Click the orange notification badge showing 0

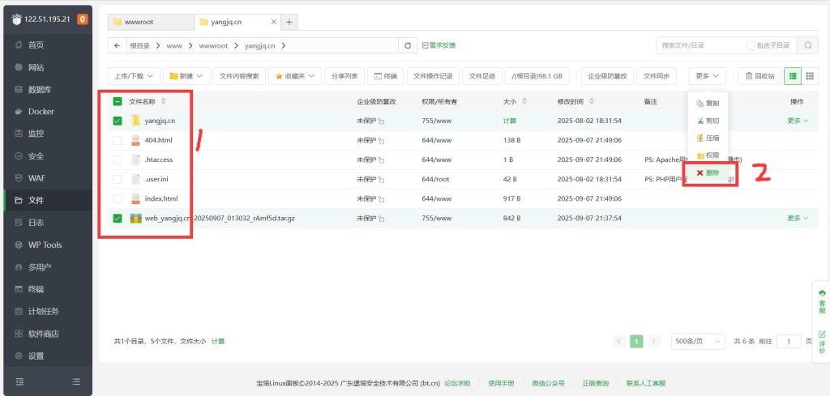[83, 19]
